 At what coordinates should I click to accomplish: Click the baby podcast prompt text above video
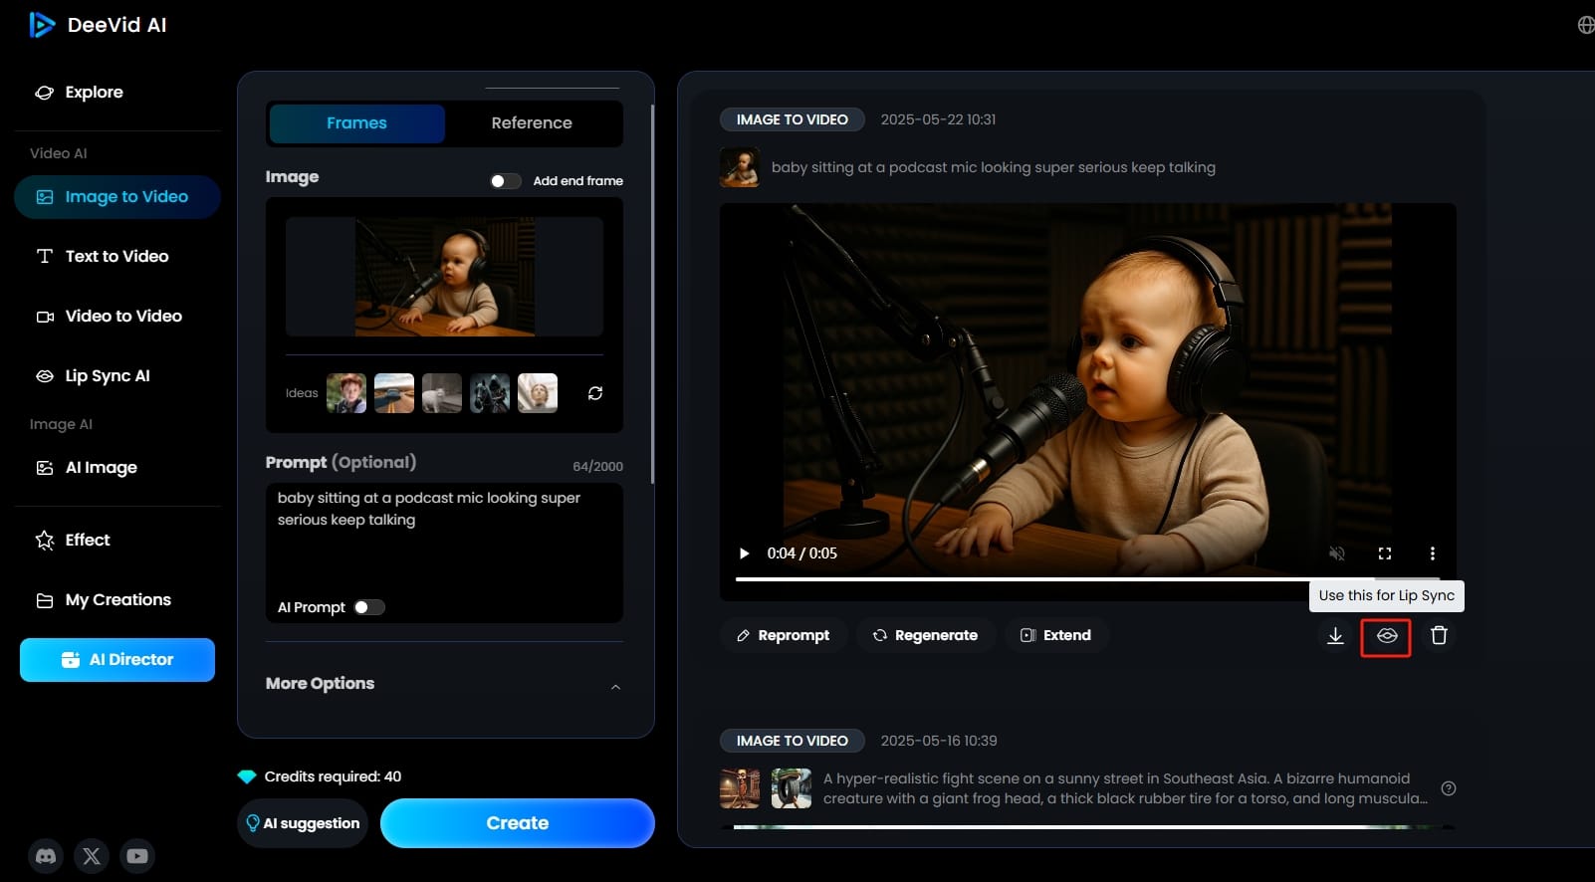(994, 167)
